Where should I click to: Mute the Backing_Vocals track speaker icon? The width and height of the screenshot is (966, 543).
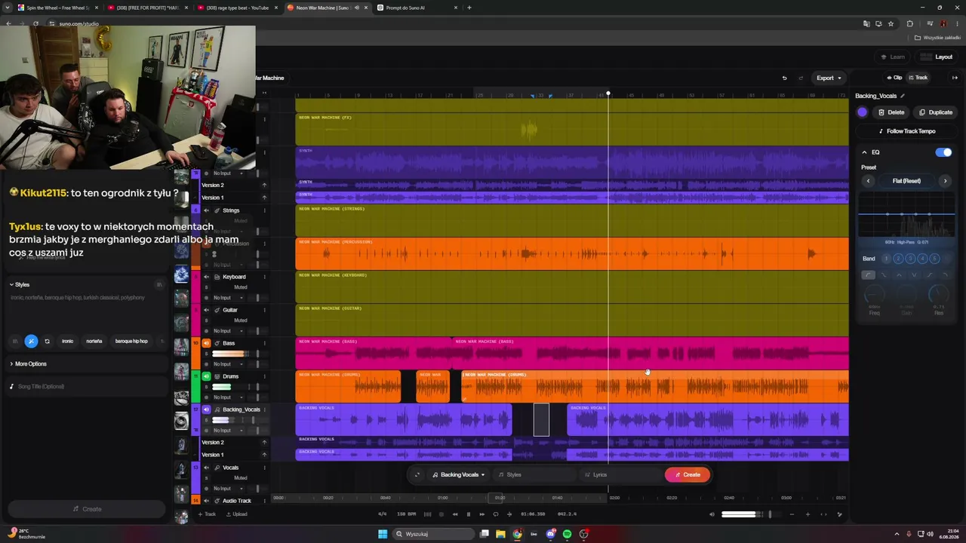pyautogui.click(x=206, y=410)
